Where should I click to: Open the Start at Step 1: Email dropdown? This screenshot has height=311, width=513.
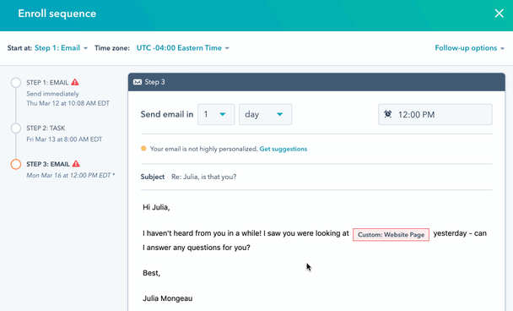click(x=61, y=48)
